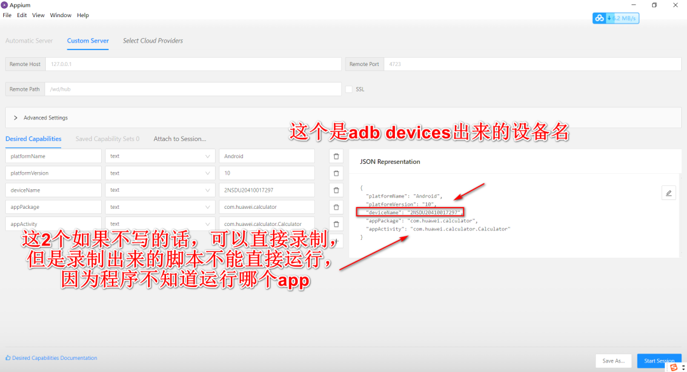The height and width of the screenshot is (372, 687).
Task: Edit raw JSON with pencil icon
Action: point(669,193)
